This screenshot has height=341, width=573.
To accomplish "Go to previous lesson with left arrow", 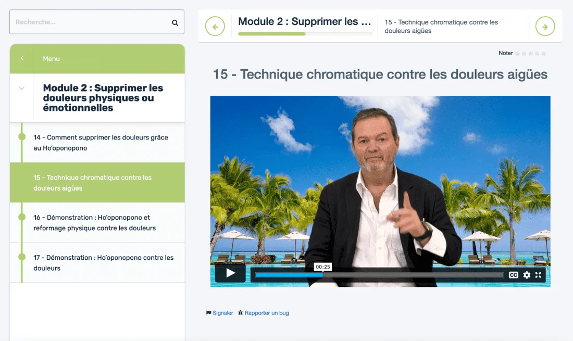I will 215,26.
